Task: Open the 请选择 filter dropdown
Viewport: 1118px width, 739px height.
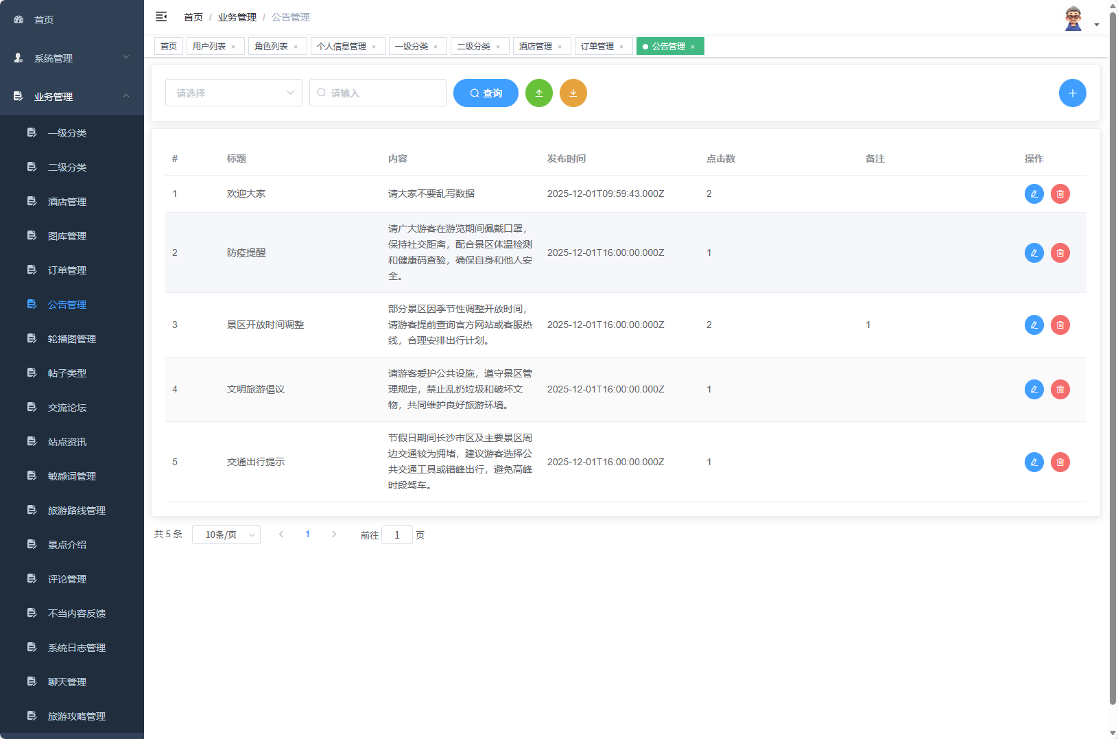Action: (233, 93)
